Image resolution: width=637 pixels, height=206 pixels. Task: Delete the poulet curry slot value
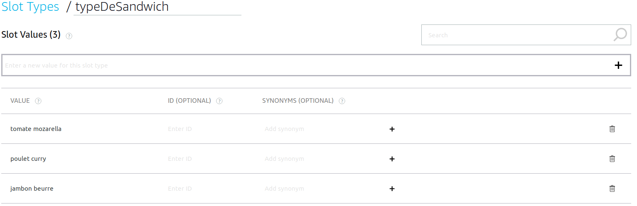[612, 159]
